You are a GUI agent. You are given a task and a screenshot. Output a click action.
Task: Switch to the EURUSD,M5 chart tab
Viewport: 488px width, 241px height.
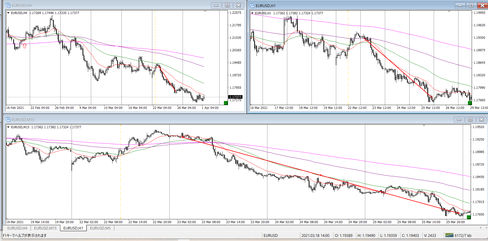point(100,228)
